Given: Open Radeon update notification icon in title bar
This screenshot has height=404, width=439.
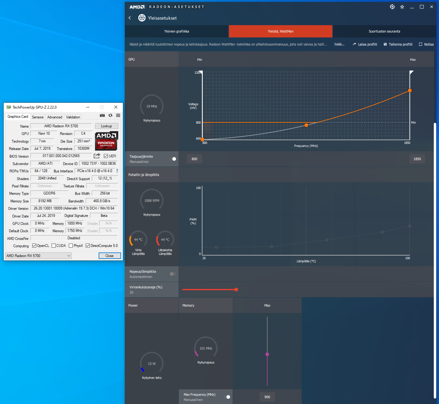Looking at the screenshot, I should pyautogui.click(x=392, y=7).
